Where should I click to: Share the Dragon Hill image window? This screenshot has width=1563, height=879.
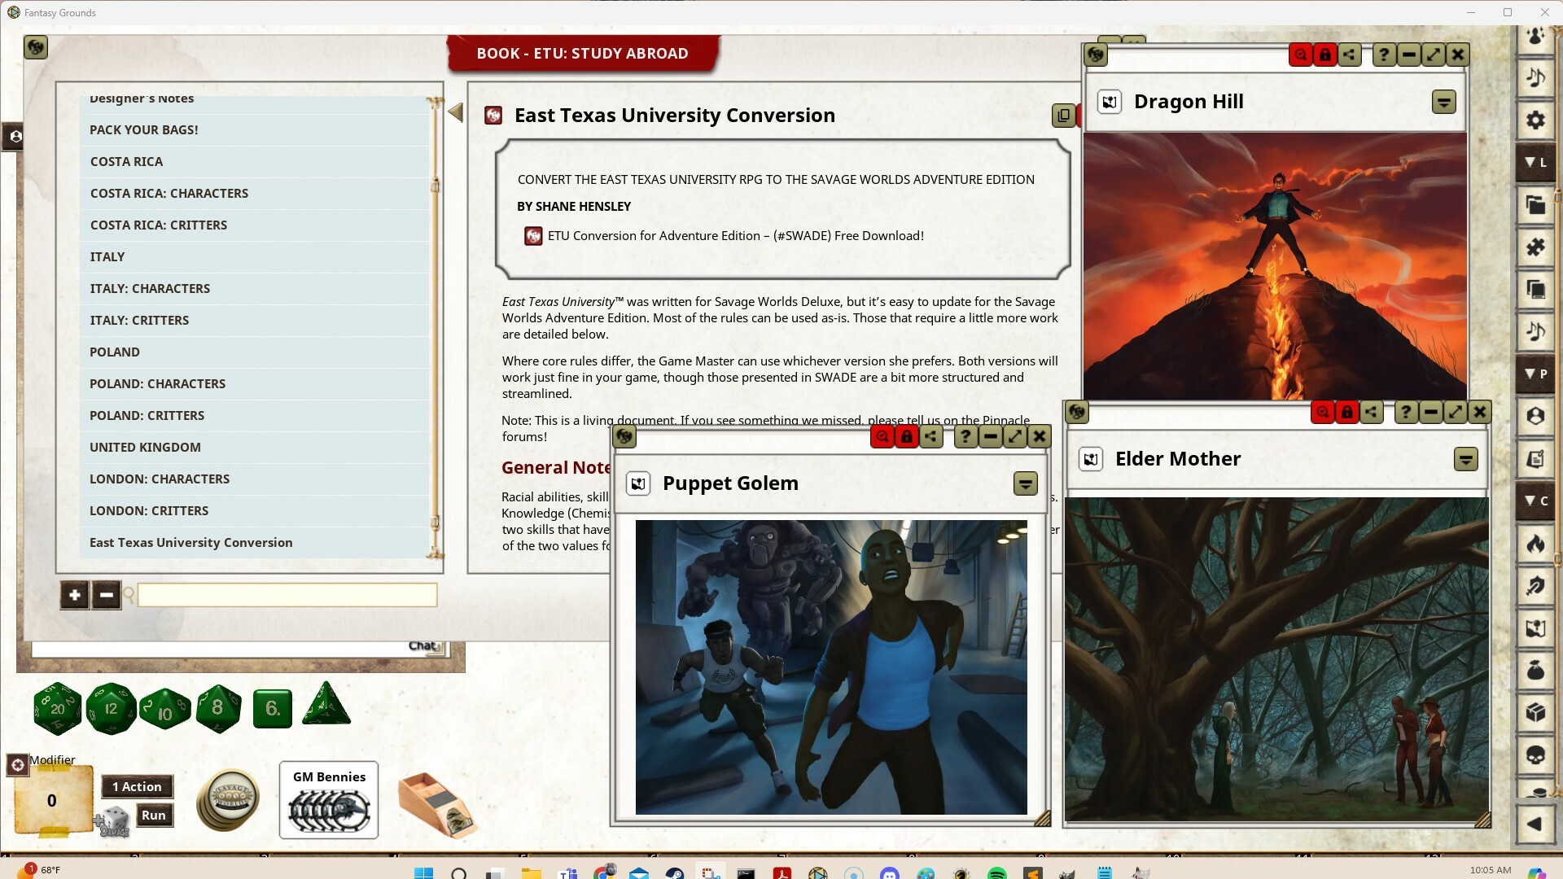pos(1350,54)
